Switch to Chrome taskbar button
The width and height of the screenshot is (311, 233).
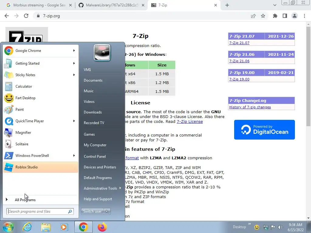(84, 227)
